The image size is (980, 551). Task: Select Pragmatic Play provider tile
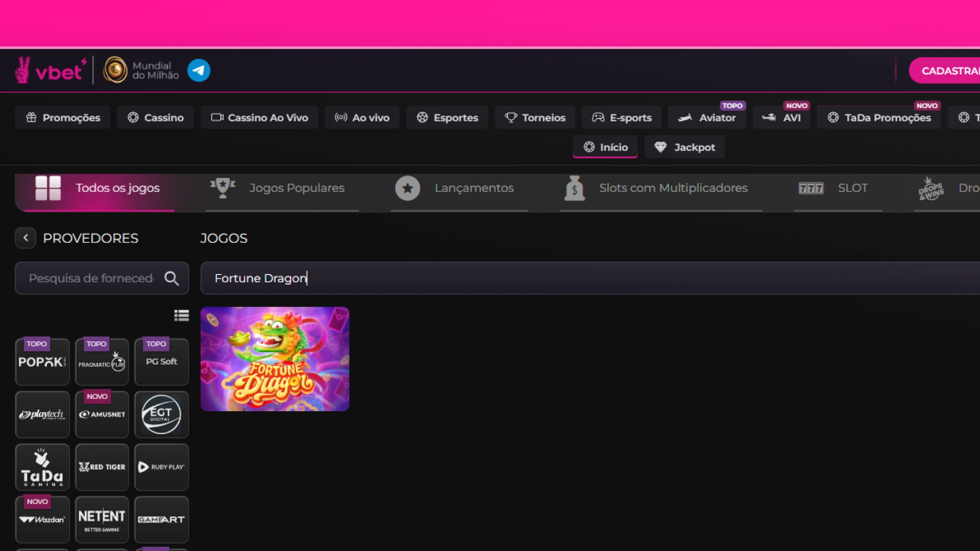(x=102, y=362)
